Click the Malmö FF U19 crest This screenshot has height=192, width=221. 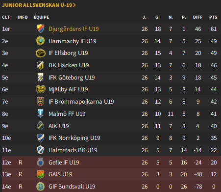[x=41, y=113]
